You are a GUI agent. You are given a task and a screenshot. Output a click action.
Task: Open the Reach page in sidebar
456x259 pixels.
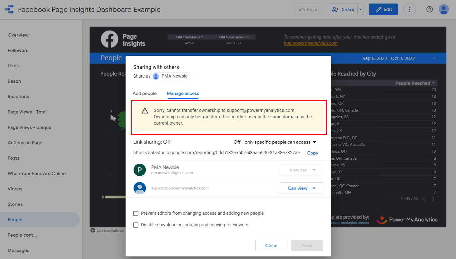point(14,81)
